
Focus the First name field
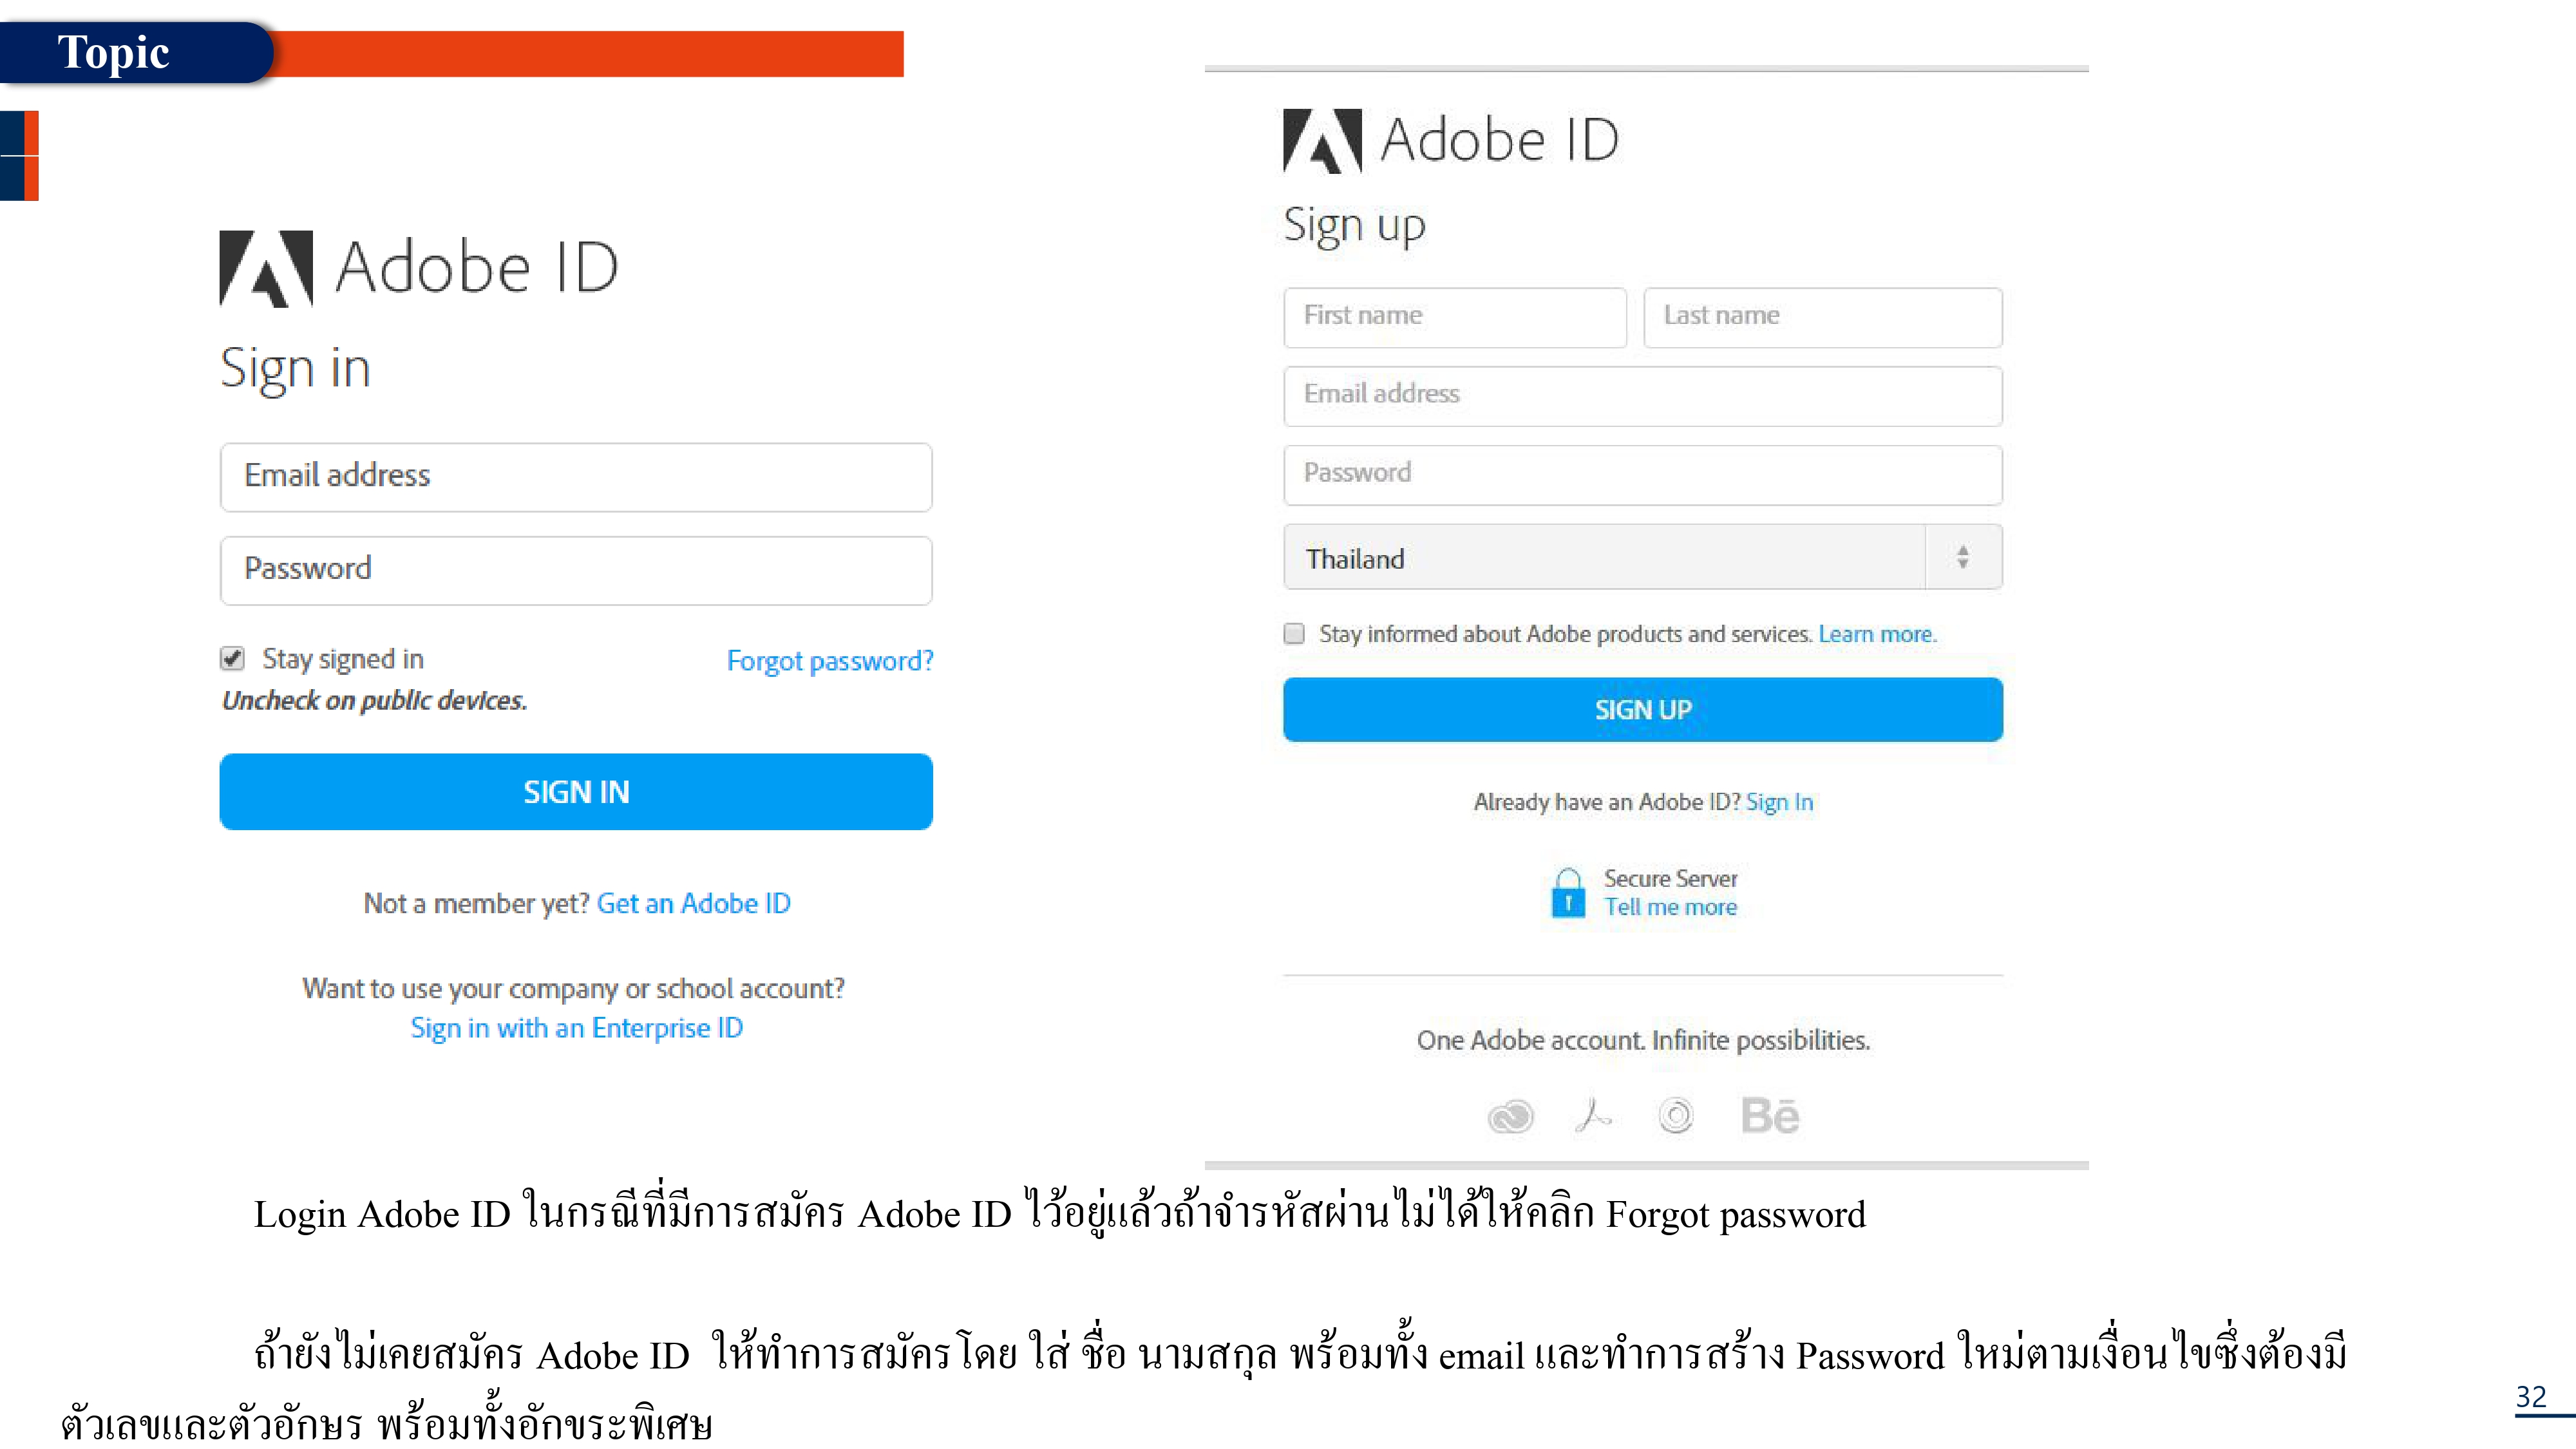point(1455,317)
